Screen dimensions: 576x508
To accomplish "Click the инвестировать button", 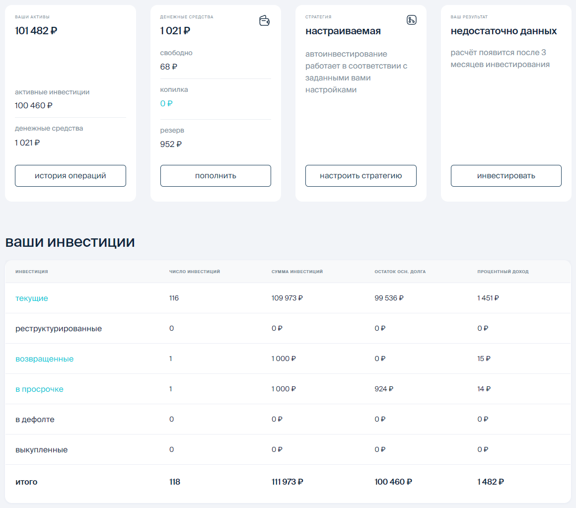I will tap(505, 175).
